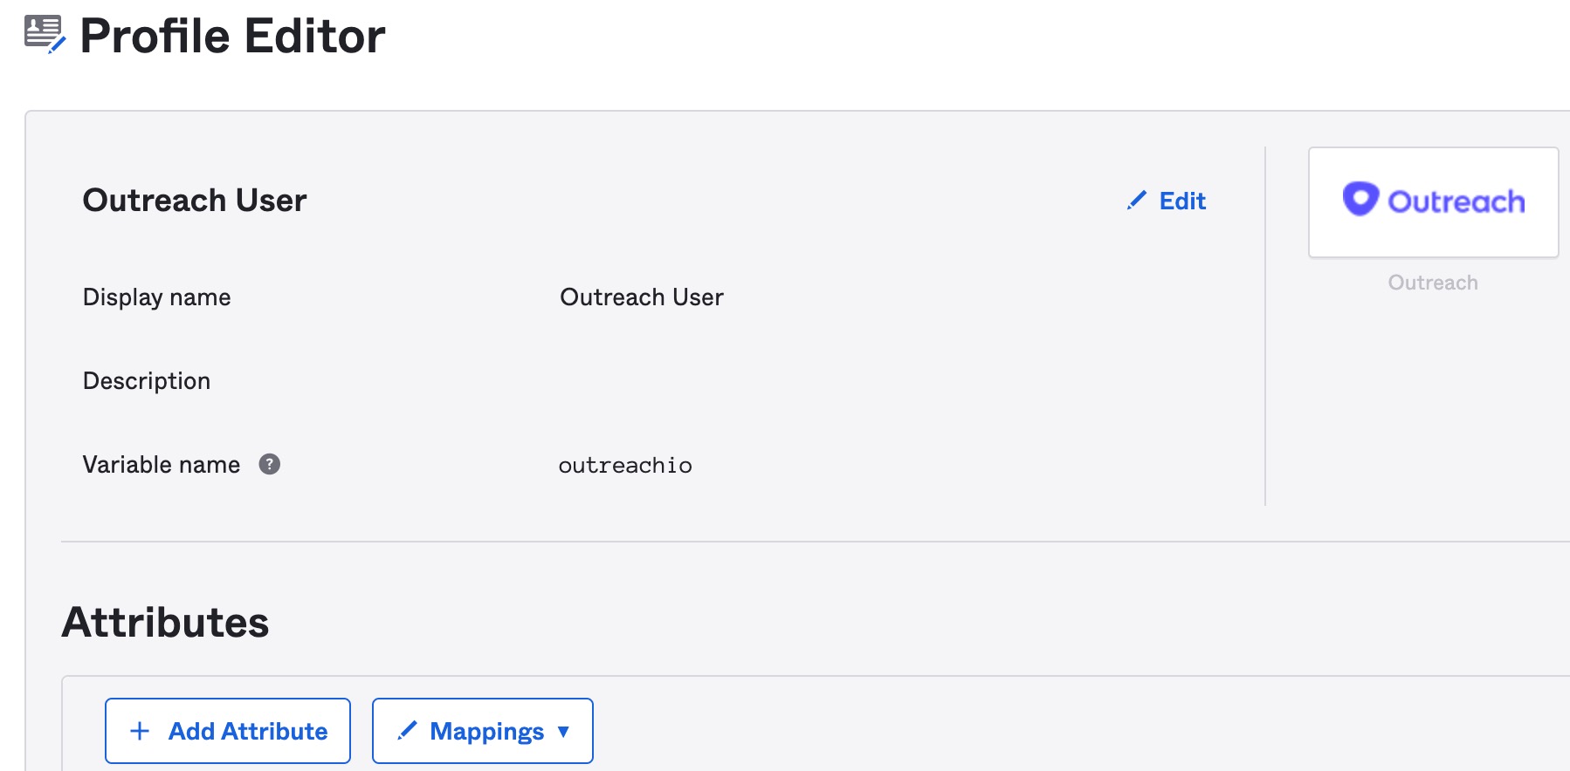Click the 'Attributes' heading

165,622
